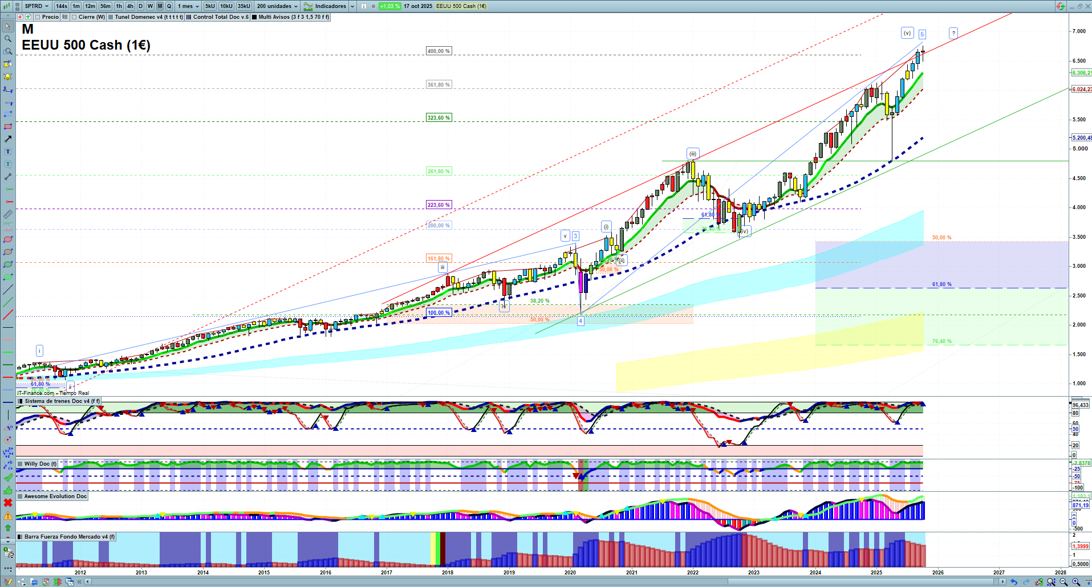Select the diagonal red trend line tool
This screenshot has width=1092, height=587.
8,315
